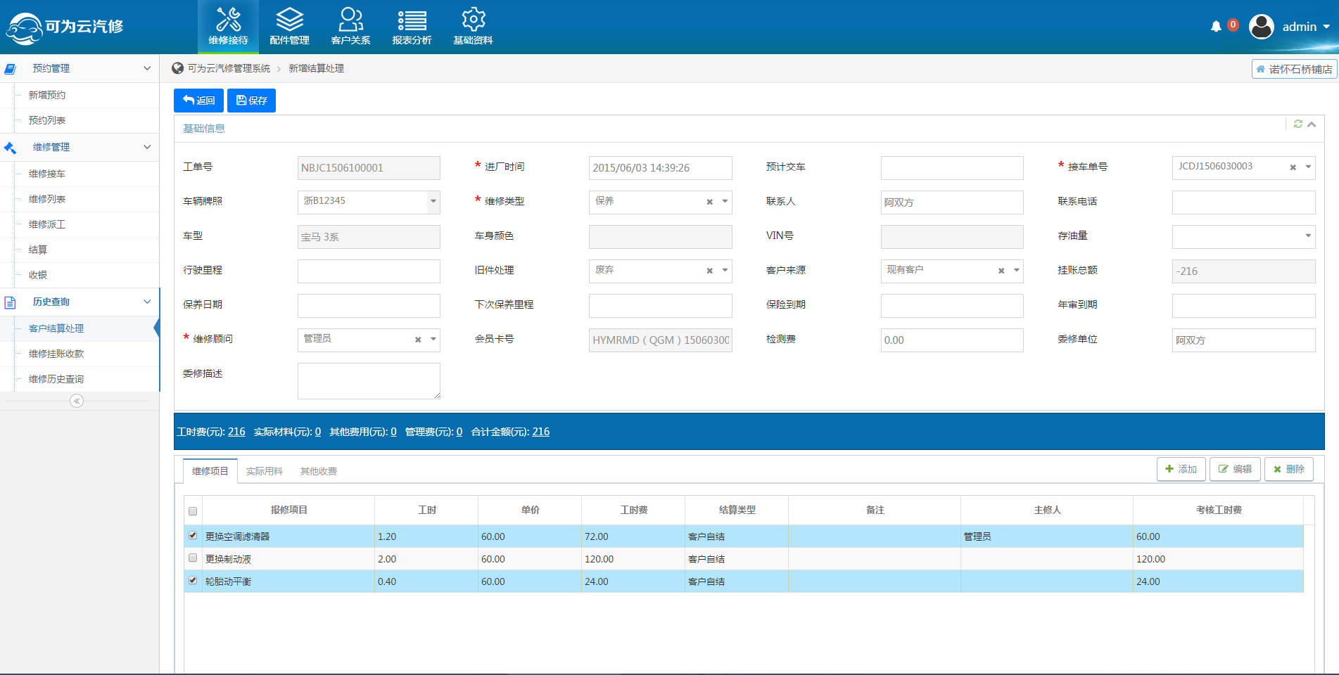Open the 报表分析 list icon module
The width and height of the screenshot is (1339, 675).
[x=412, y=27]
